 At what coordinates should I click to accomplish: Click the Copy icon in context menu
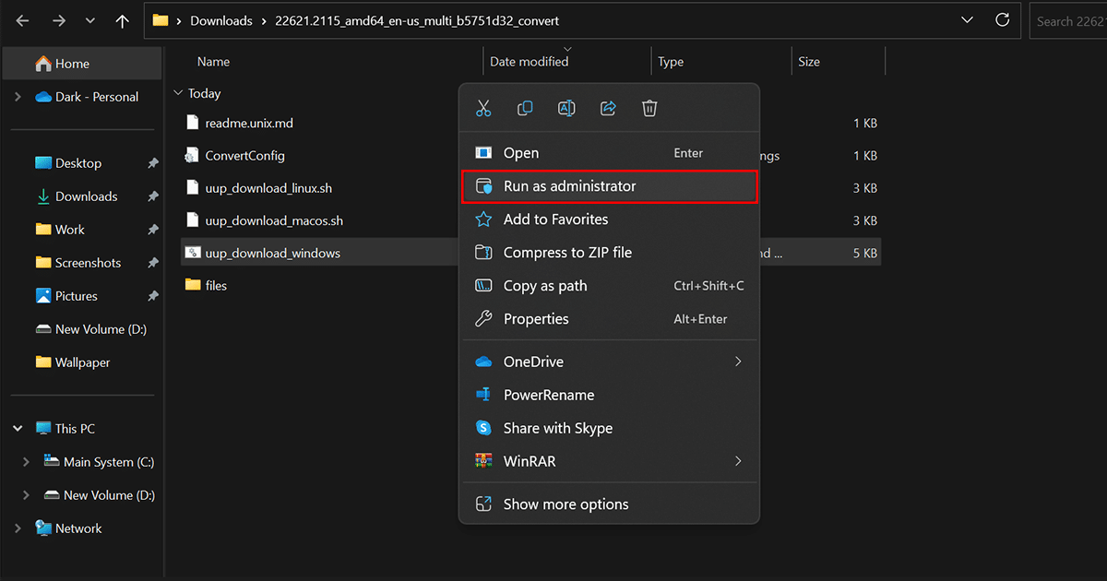[525, 109]
